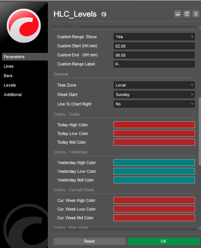Viewport: 201px width, 248px height.
Task: Switch to the Lines tab
Action: click(x=9, y=66)
